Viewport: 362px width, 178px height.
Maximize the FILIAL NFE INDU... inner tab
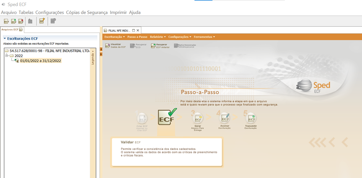[x=133, y=31]
